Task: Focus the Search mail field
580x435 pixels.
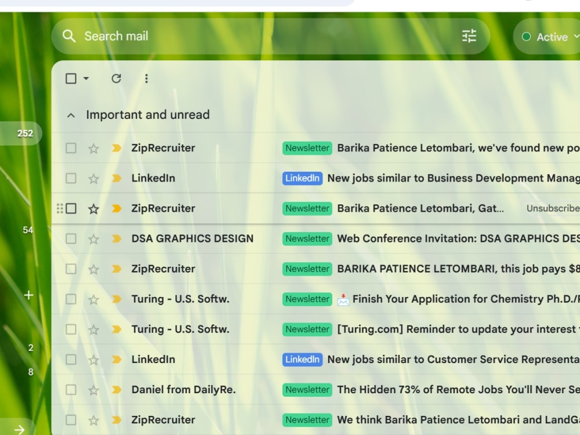Action: click(271, 36)
